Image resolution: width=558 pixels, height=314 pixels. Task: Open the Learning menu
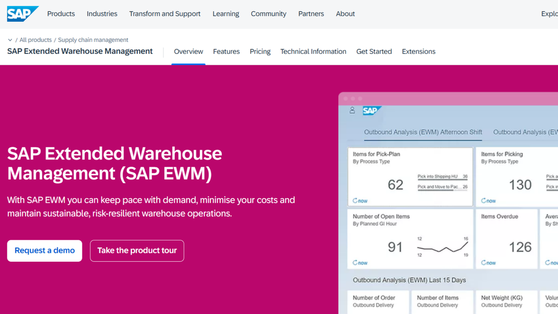click(x=226, y=14)
